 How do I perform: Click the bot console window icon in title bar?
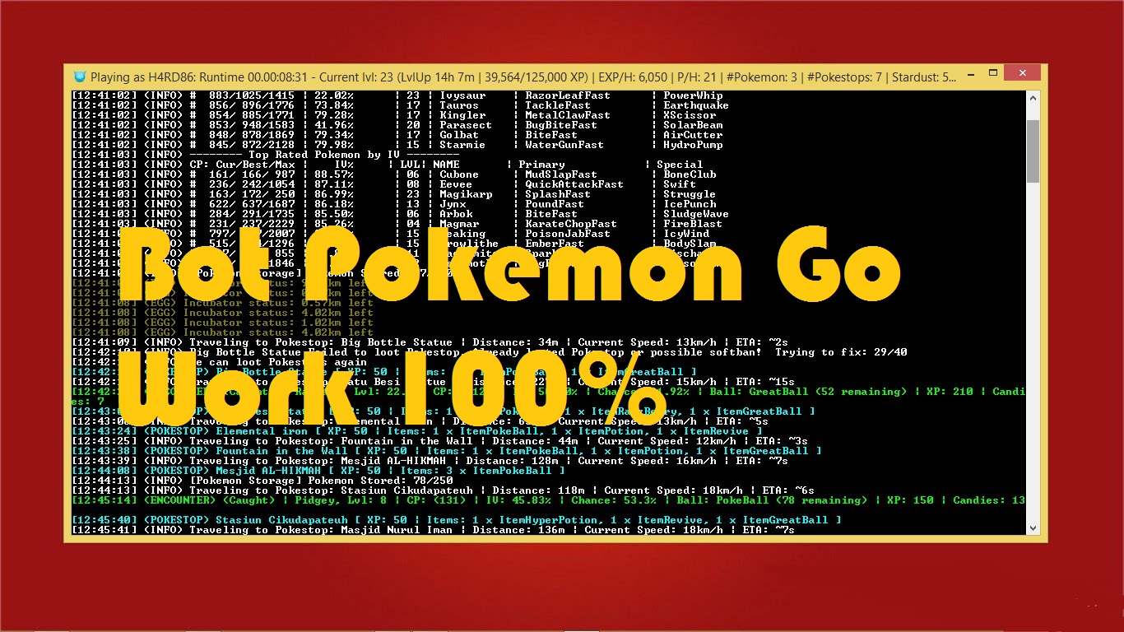[80, 77]
